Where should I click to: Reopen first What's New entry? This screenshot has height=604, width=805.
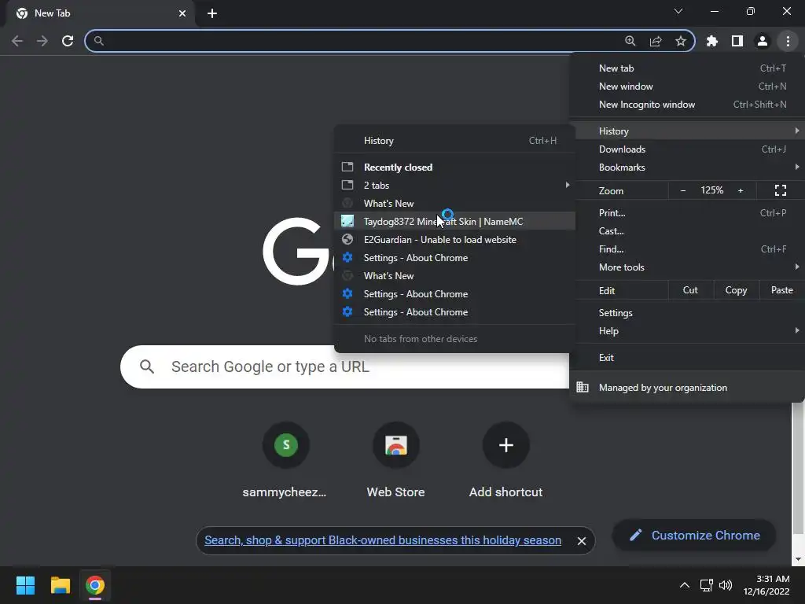(454, 204)
